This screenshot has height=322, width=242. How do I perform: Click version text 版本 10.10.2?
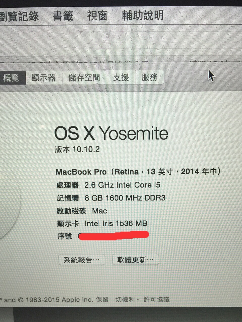[x=77, y=149]
